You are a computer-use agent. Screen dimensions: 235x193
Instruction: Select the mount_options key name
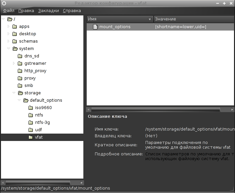(x=115, y=27)
